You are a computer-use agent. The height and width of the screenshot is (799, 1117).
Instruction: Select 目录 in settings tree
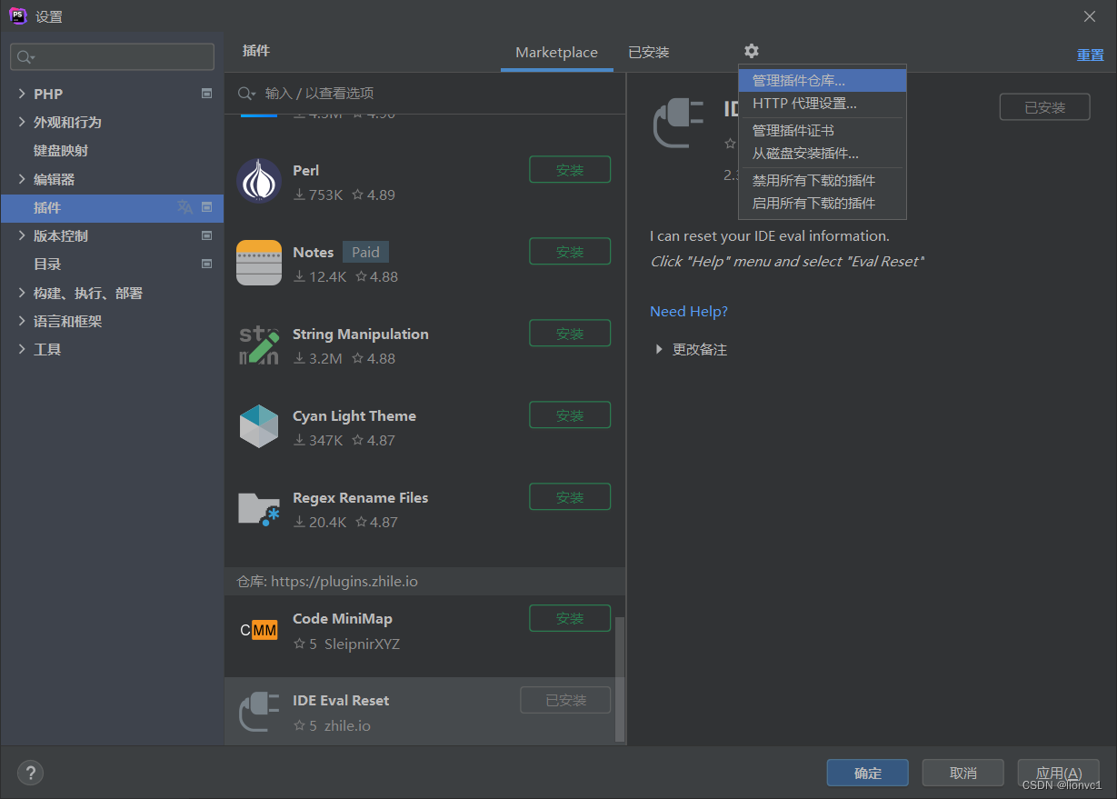coord(47,264)
